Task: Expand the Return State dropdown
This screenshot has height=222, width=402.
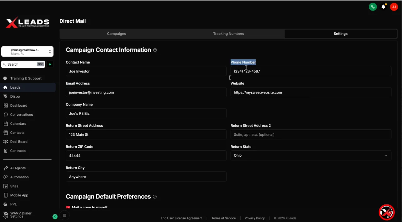Action: point(311,155)
